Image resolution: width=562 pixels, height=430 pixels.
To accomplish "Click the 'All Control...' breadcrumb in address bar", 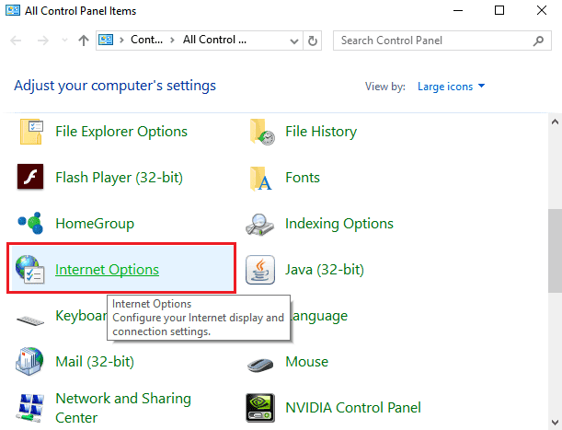I will click(213, 41).
